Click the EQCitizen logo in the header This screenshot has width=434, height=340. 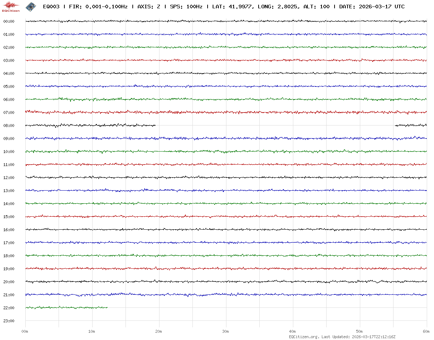pyautogui.click(x=10, y=7)
